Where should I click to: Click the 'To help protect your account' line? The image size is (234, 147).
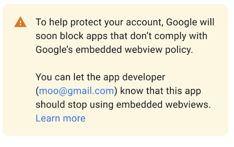pyautogui.click(x=125, y=22)
